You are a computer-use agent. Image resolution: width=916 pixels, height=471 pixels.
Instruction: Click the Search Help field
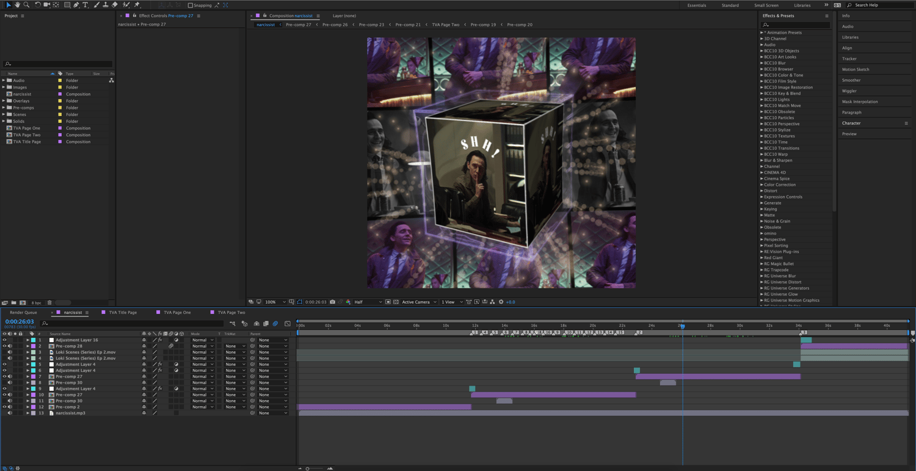879,5
